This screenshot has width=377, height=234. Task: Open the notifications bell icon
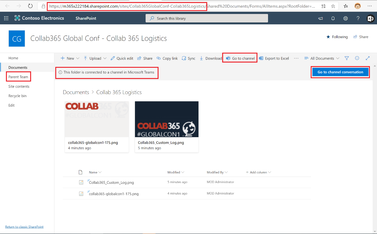[333, 18]
